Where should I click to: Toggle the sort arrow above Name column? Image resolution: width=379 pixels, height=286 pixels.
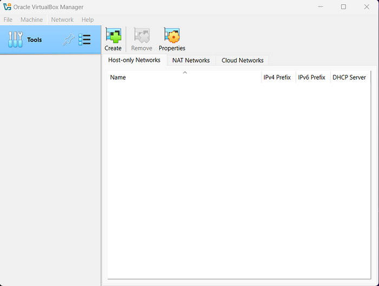(x=185, y=73)
